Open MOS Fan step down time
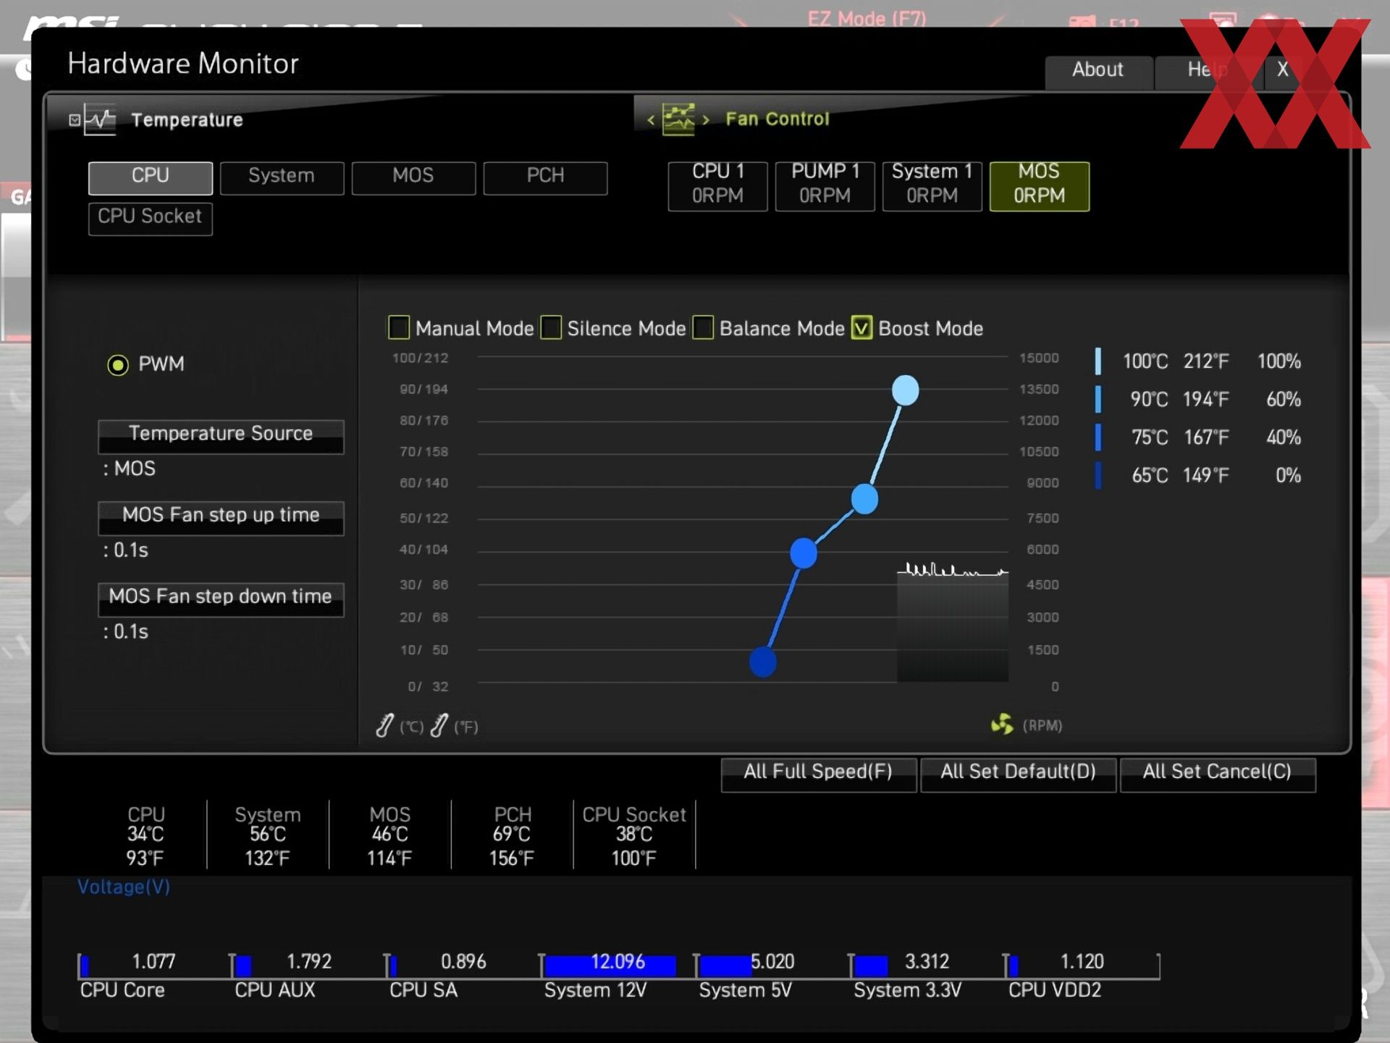 point(221,599)
